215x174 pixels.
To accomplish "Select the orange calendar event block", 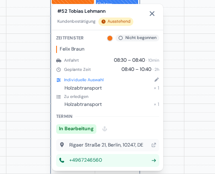I will 73,2.
